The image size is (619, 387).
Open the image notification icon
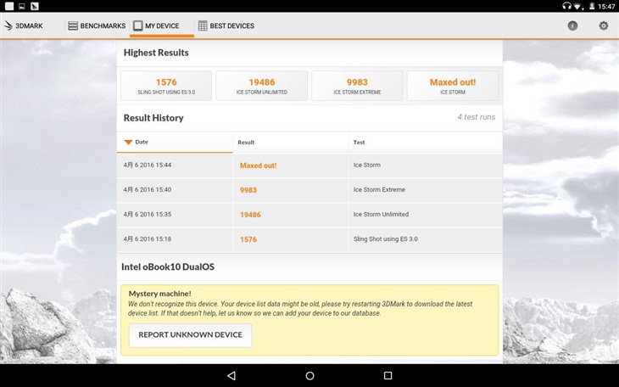[x=22, y=6]
